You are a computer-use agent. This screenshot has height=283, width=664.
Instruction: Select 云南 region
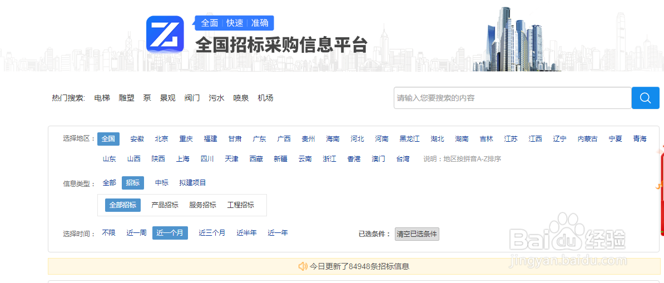click(305, 160)
